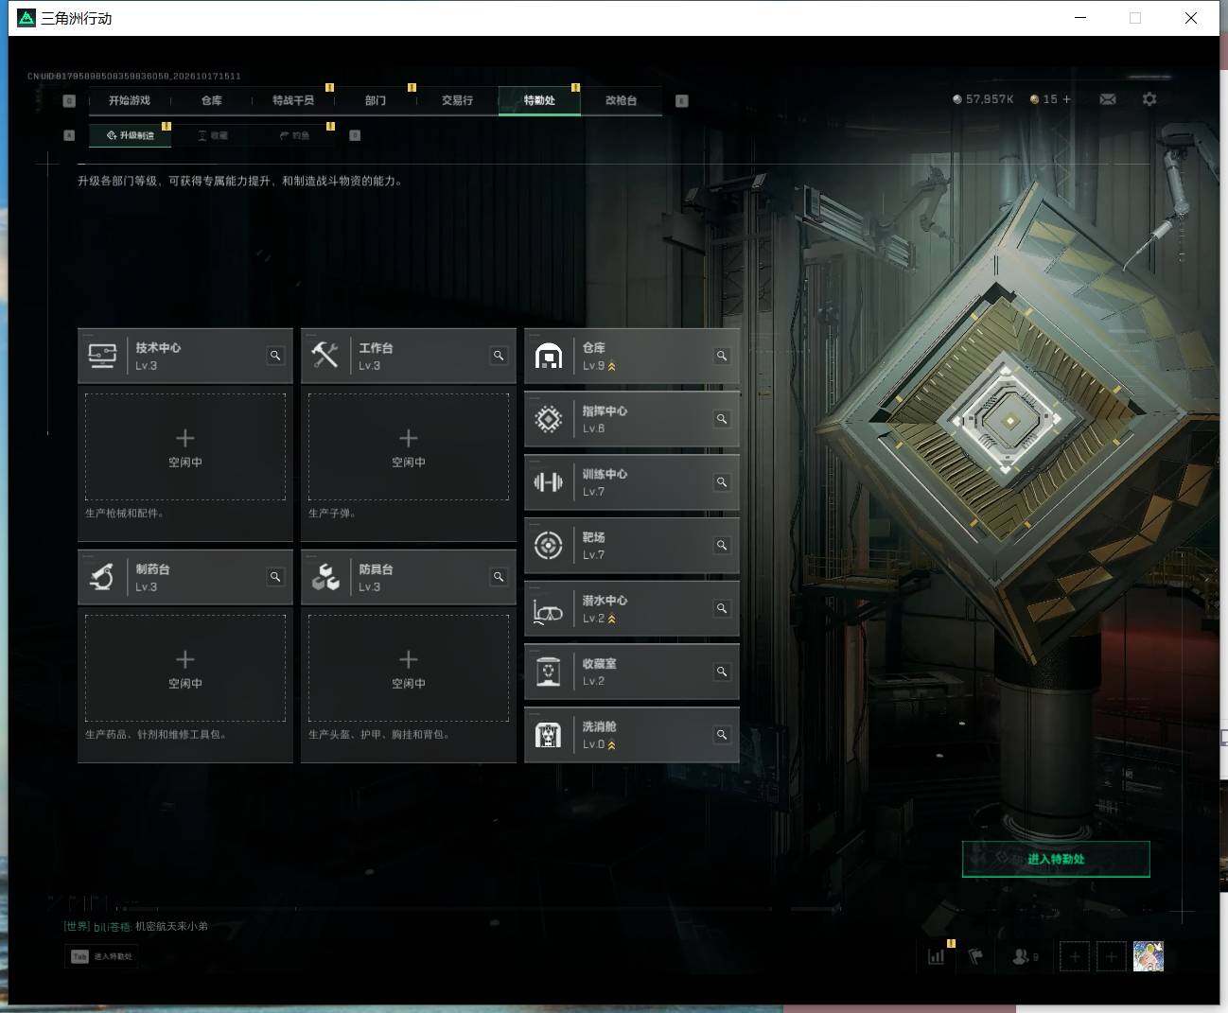Select the 升级制造 sub-tab
The width and height of the screenshot is (1228, 1013).
point(131,135)
